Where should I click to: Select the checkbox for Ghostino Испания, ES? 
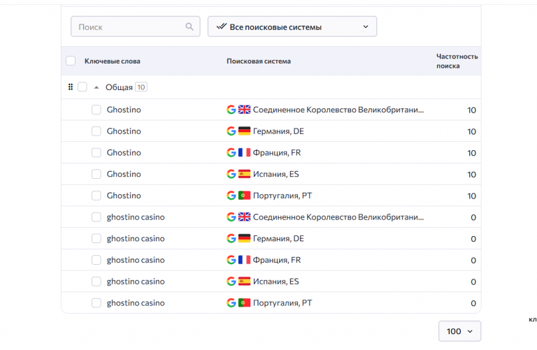point(96,174)
